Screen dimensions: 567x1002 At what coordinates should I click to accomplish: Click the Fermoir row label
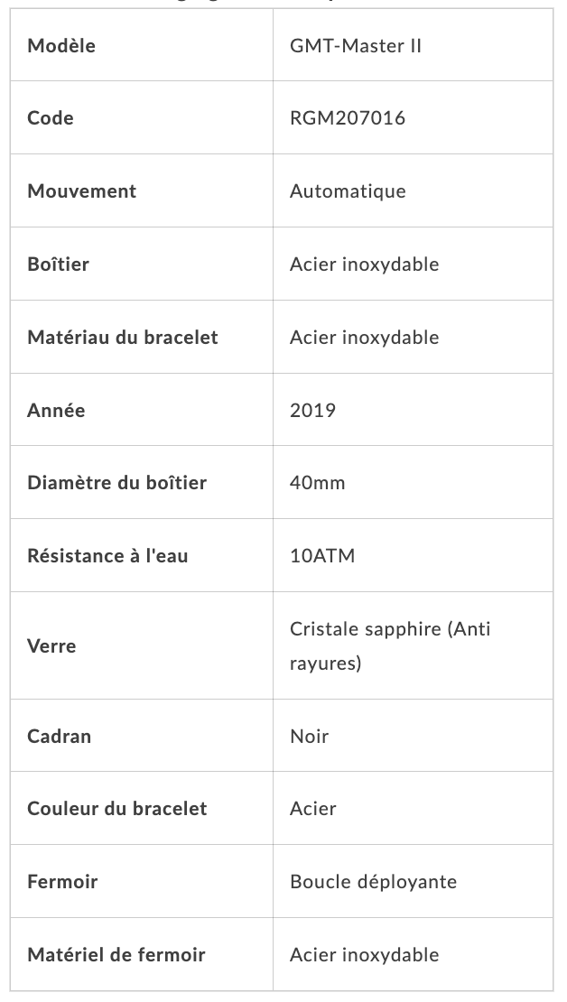tap(62, 882)
